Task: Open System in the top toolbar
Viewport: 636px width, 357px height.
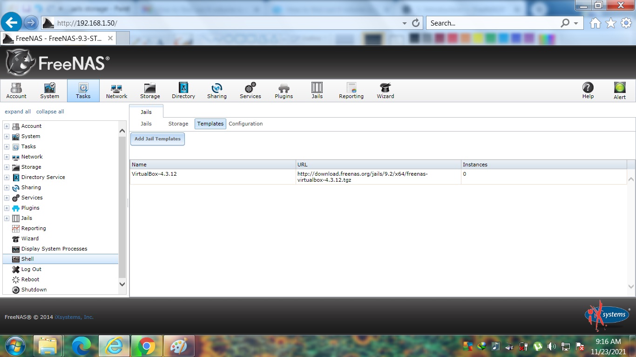Action: click(49, 91)
